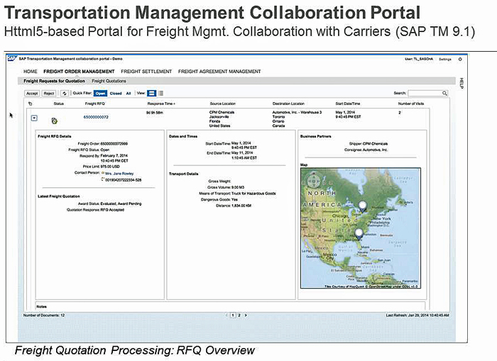The height and width of the screenshot is (361, 497).
Task: Open Freight RFQ 65000000072 link
Action: coord(96,116)
